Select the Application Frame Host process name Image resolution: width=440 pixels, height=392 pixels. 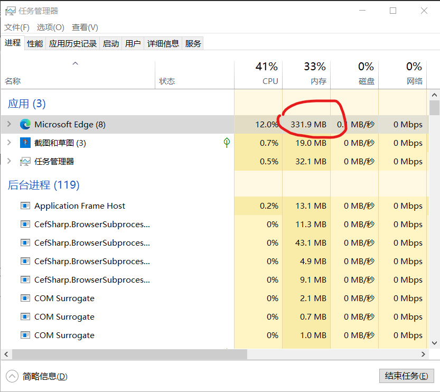(x=80, y=206)
